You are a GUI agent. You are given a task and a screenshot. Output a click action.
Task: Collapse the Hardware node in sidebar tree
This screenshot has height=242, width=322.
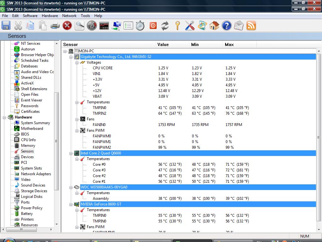(x=4, y=118)
